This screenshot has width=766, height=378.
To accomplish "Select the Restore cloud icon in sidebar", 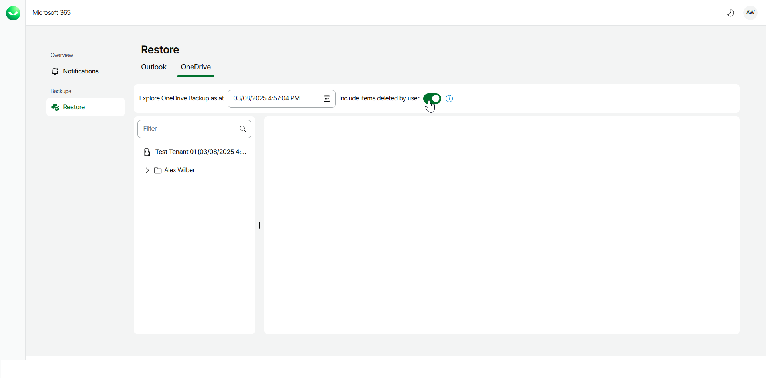I will (x=55, y=107).
